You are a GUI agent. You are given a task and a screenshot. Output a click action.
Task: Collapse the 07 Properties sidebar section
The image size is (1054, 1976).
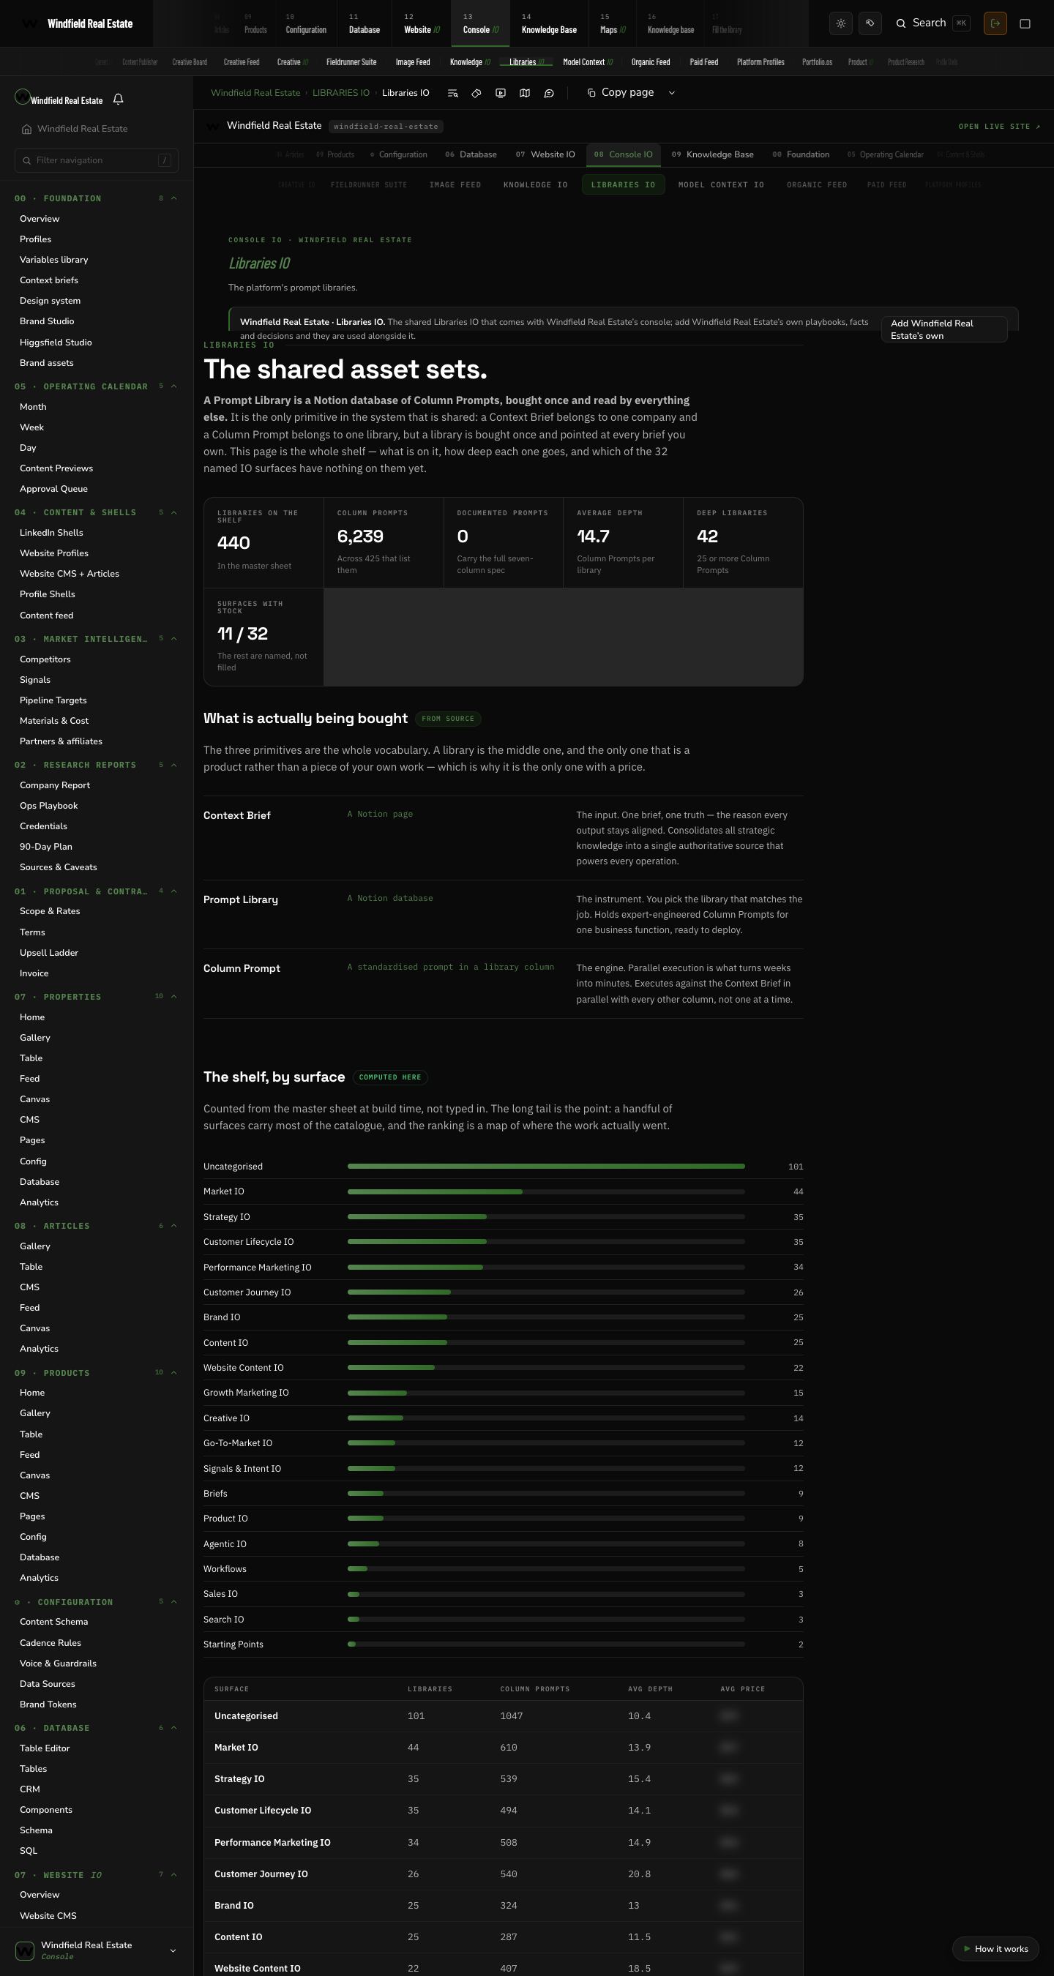(x=96, y=997)
